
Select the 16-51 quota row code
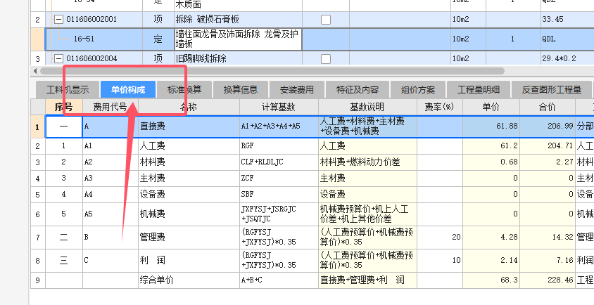(x=84, y=39)
